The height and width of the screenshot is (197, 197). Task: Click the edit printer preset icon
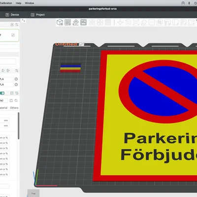(x=13, y=35)
